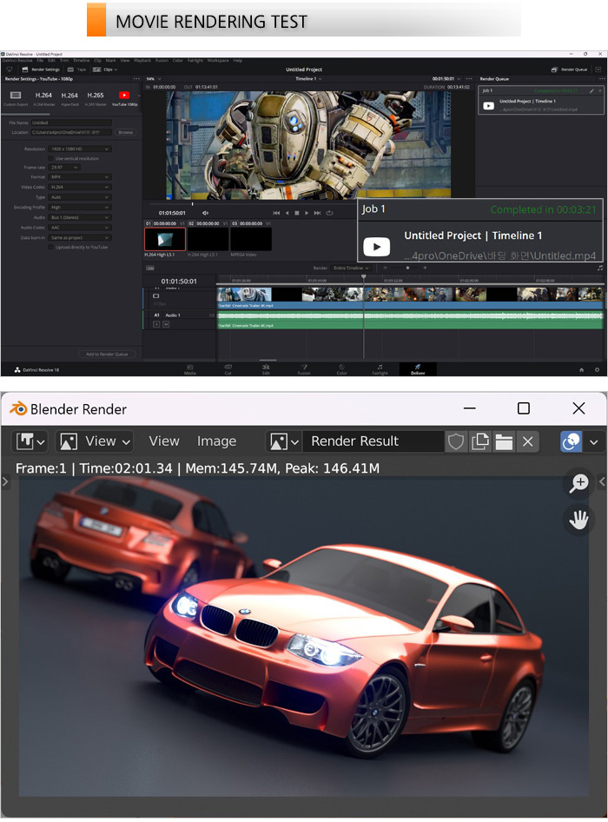The width and height of the screenshot is (608, 822).
Task: Open Resolve project settings gear icon
Action: pyautogui.click(x=597, y=369)
